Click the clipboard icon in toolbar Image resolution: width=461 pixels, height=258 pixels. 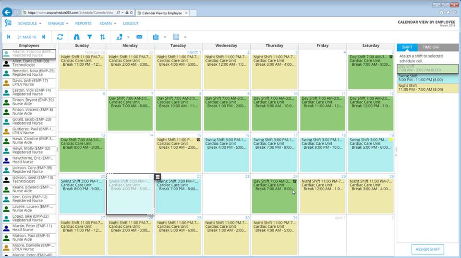tap(156, 37)
